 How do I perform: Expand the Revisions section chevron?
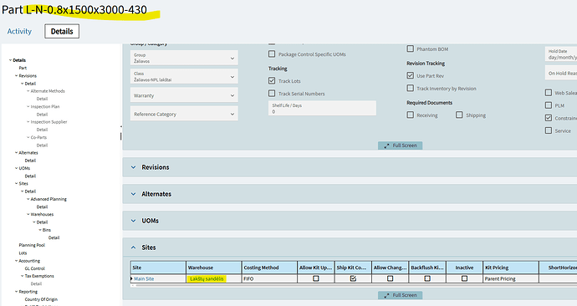pyautogui.click(x=133, y=167)
